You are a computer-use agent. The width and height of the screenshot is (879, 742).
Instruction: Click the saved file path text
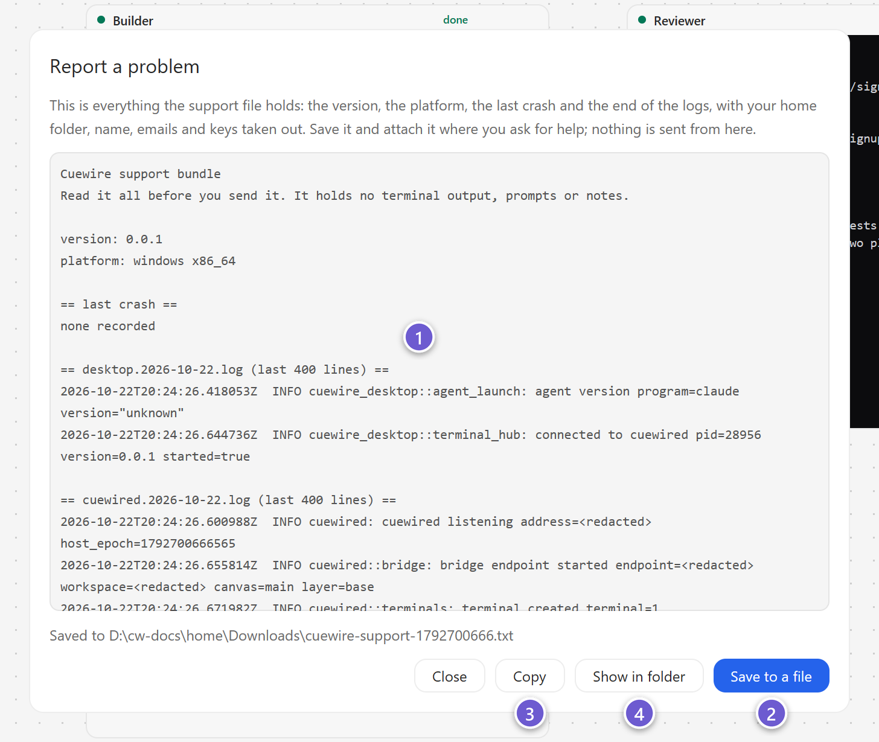click(x=281, y=636)
